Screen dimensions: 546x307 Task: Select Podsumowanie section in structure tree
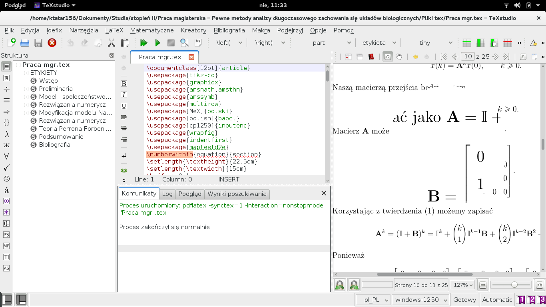point(61,137)
